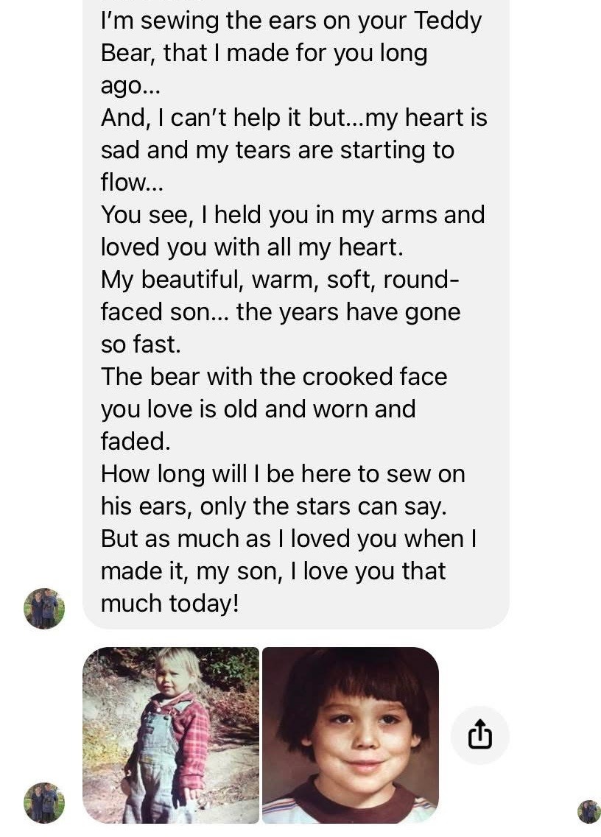The image size is (601, 837).
Task: Open sender avatar beside the photo attachments
Action: (x=44, y=802)
